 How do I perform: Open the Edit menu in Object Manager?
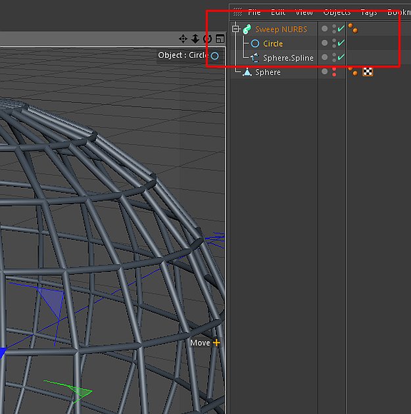[278, 12]
